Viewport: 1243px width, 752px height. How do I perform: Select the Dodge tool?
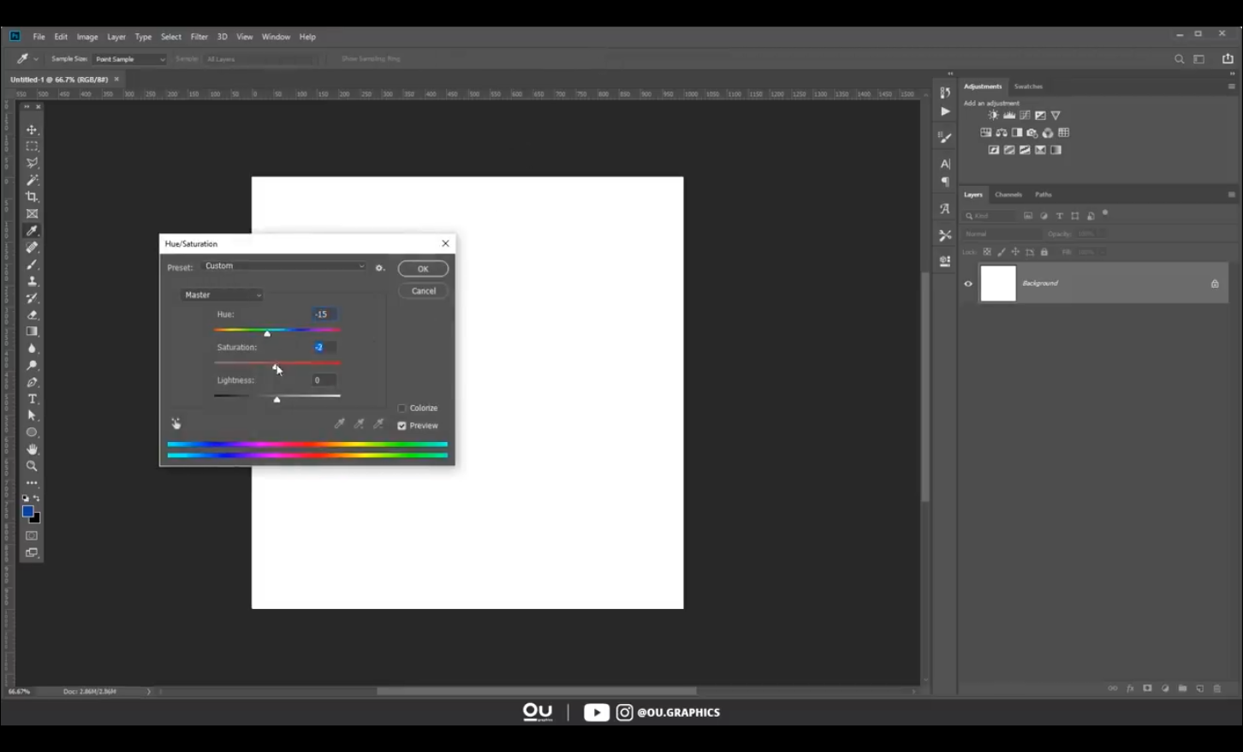[32, 366]
